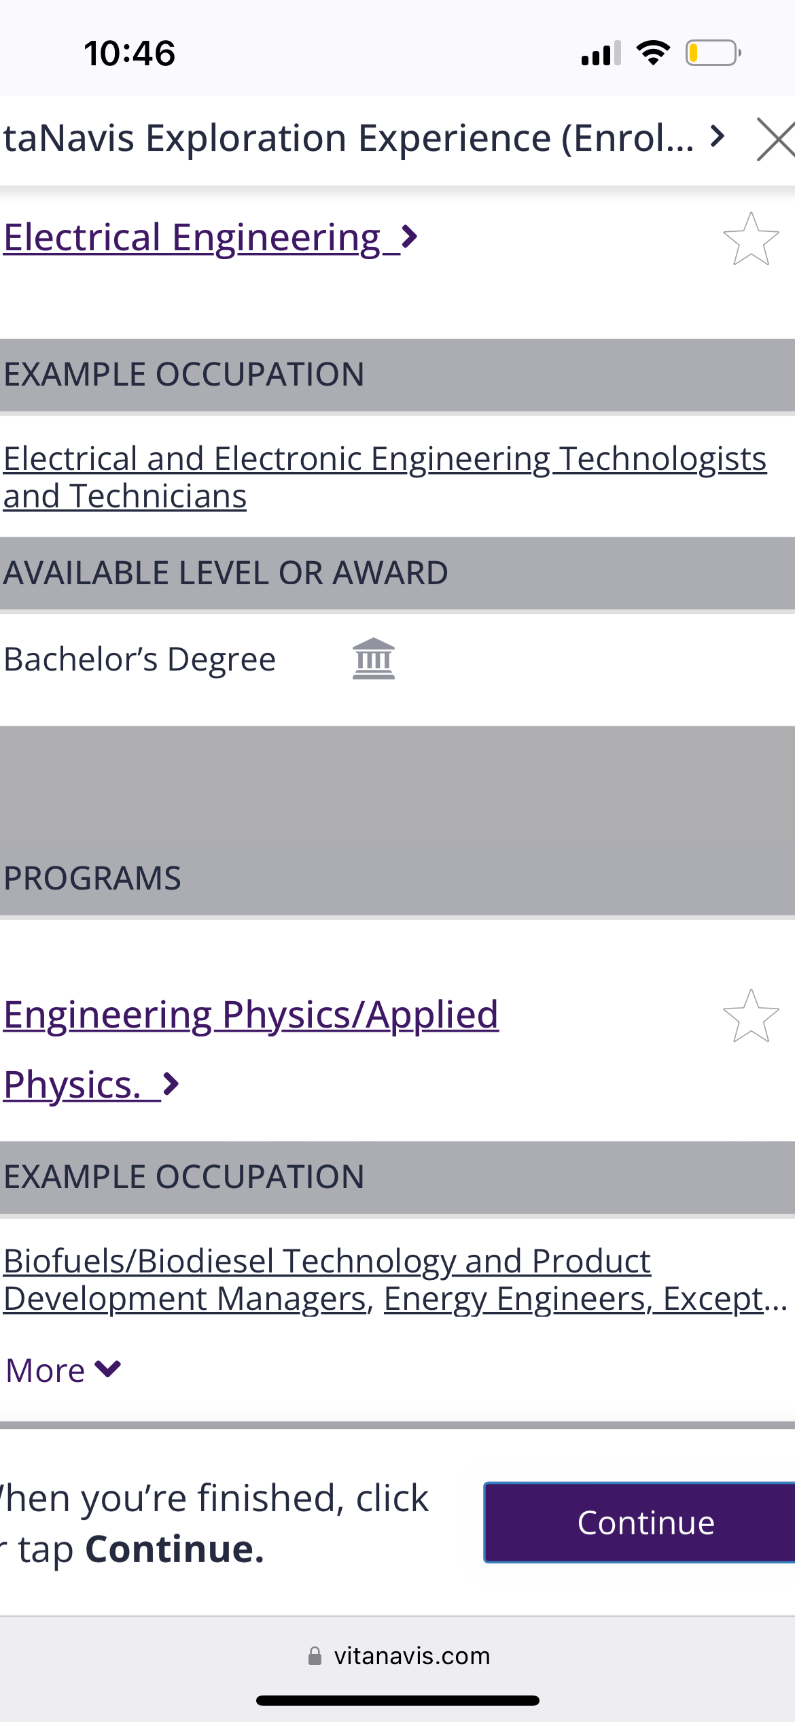This screenshot has height=1722, width=795.
Task: Tap the Bachelor's Degree institution icon
Action: (374, 658)
